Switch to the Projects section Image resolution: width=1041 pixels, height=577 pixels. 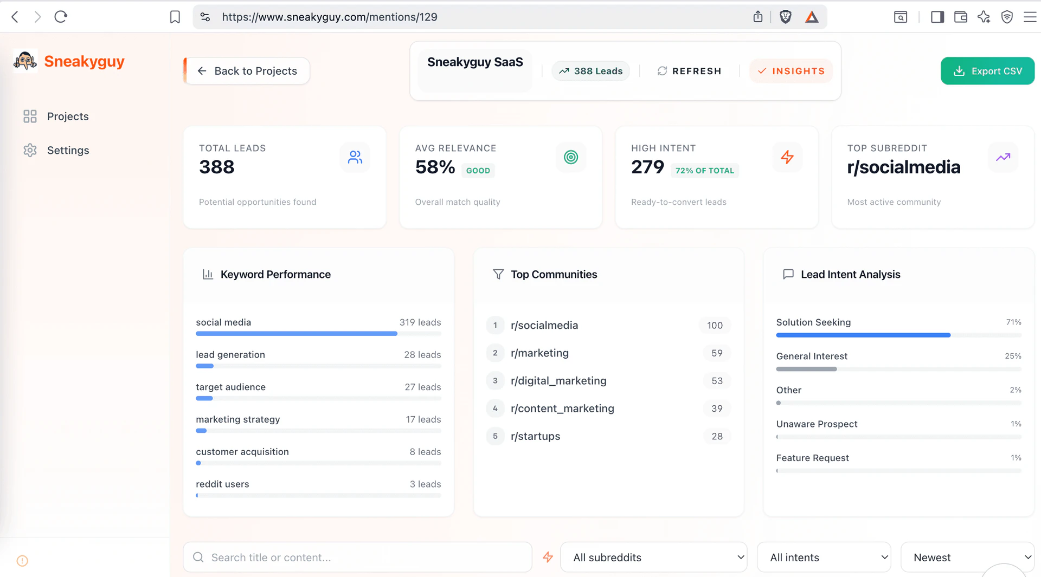[67, 116]
